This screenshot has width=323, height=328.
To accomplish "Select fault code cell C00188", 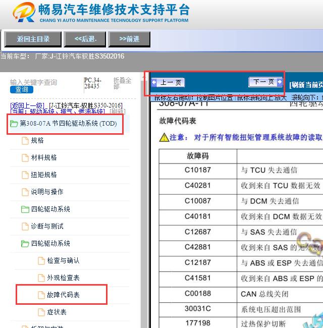I will tap(198, 294).
